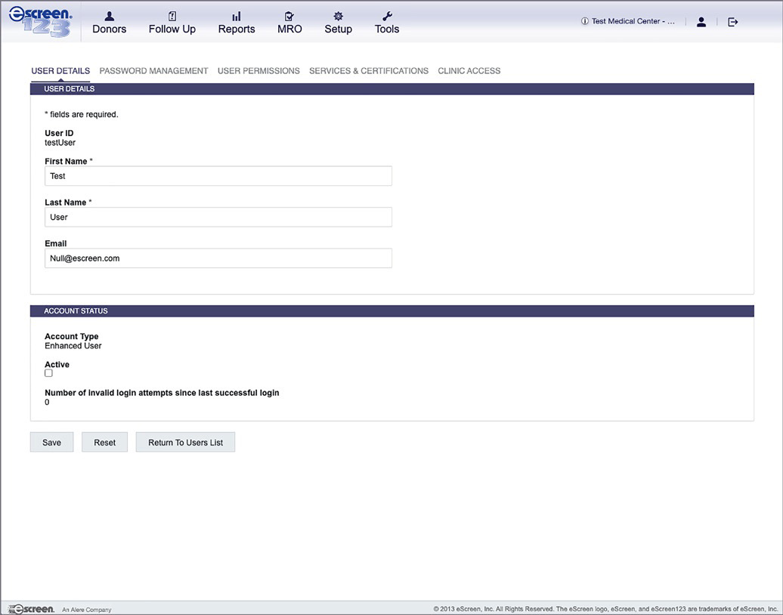Click Return To Users List button
Image resolution: width=783 pixels, height=615 pixels.
tap(185, 443)
